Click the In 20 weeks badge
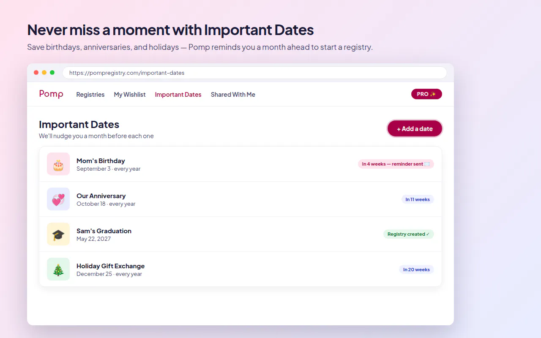Viewport: 541px width, 338px height. 416,270
